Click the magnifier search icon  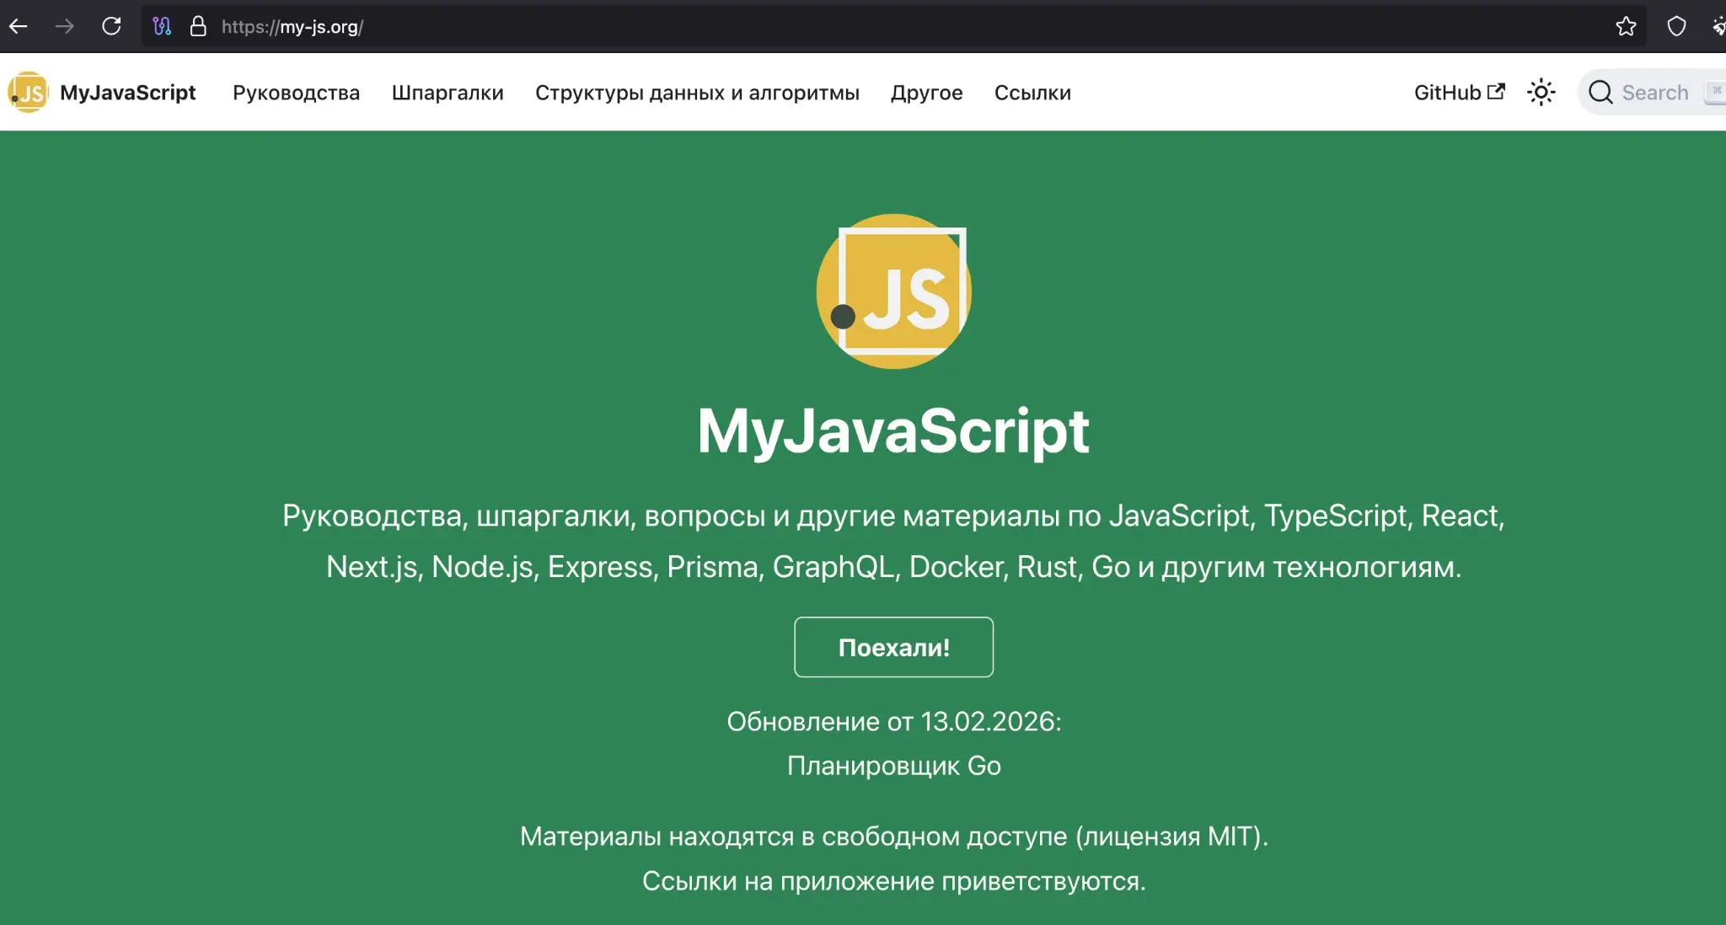coord(1600,92)
